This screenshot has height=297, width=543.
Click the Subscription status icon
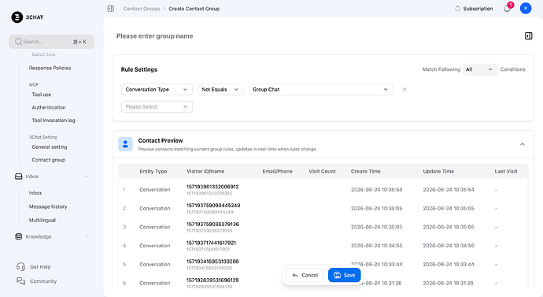coord(457,9)
